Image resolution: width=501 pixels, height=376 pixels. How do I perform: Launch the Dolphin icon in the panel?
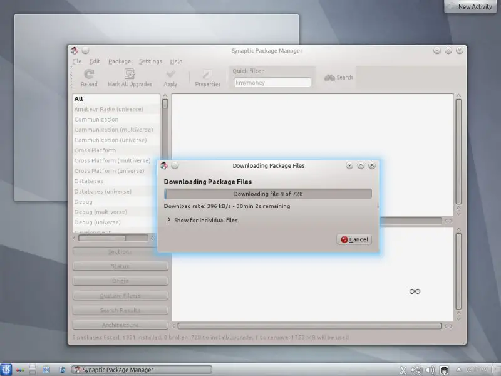(x=62, y=370)
